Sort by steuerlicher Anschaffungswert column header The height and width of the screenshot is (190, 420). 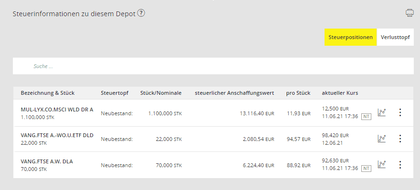coord(234,93)
